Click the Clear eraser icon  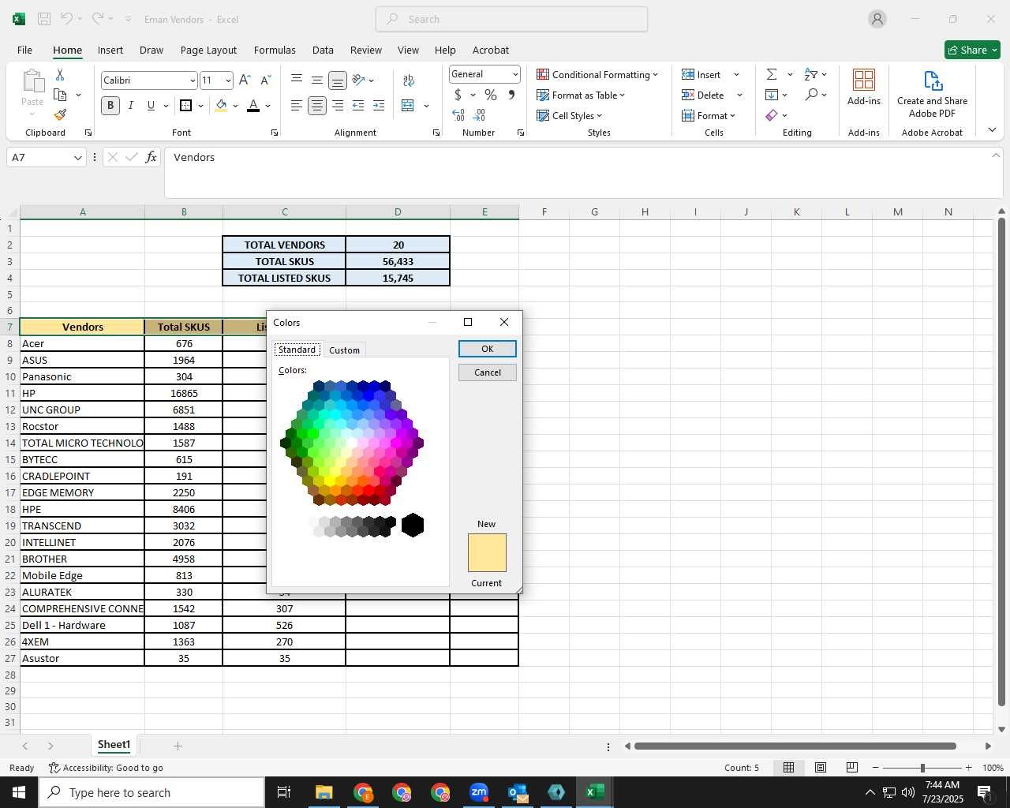(772, 115)
